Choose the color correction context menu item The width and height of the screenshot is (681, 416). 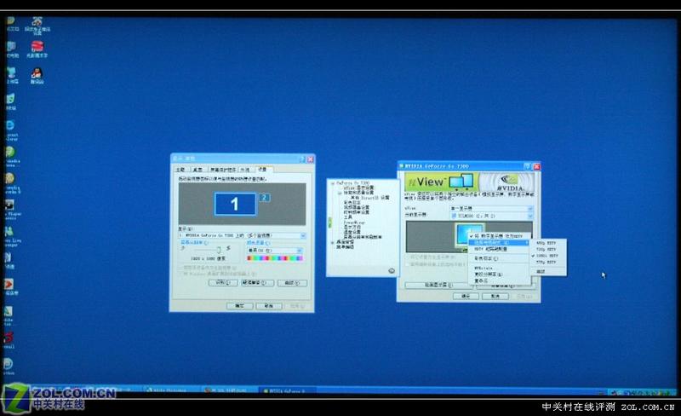coord(499,258)
